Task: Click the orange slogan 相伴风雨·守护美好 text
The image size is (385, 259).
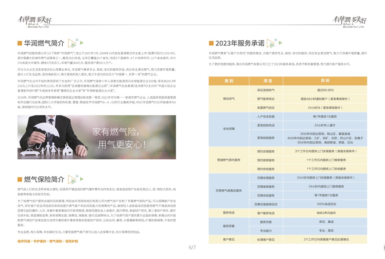Action: 48,241
